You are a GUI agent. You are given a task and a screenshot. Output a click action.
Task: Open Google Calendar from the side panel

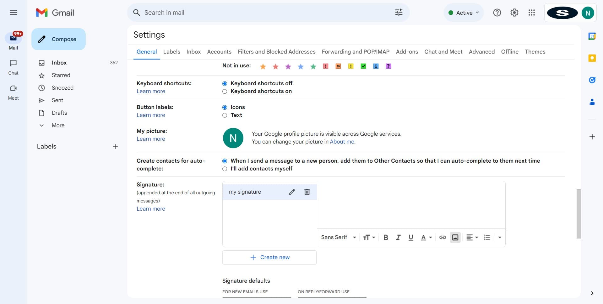pyautogui.click(x=592, y=36)
